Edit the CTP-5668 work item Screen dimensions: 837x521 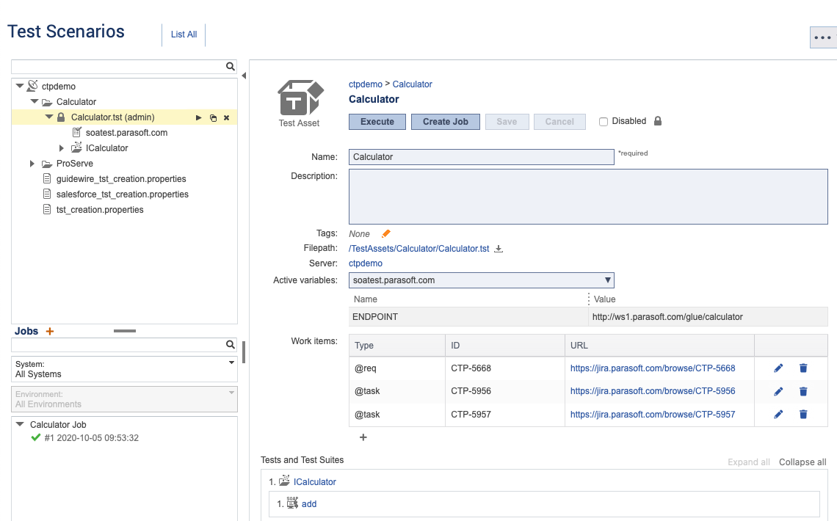[x=778, y=368]
